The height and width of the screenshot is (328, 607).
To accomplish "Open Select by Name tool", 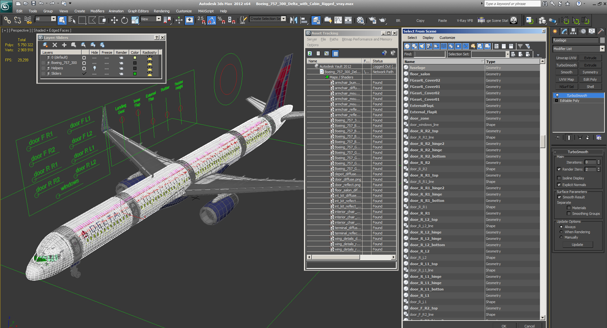I will tap(72, 20).
